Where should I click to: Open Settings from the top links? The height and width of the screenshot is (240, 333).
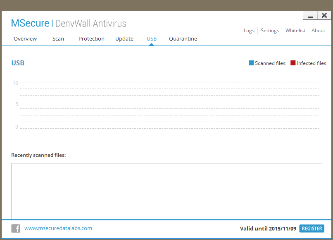(x=270, y=31)
